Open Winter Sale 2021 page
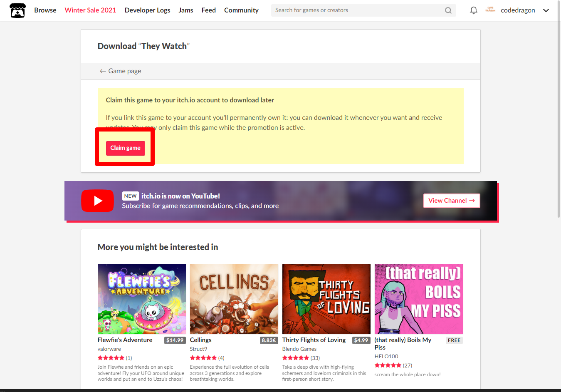 (x=90, y=10)
